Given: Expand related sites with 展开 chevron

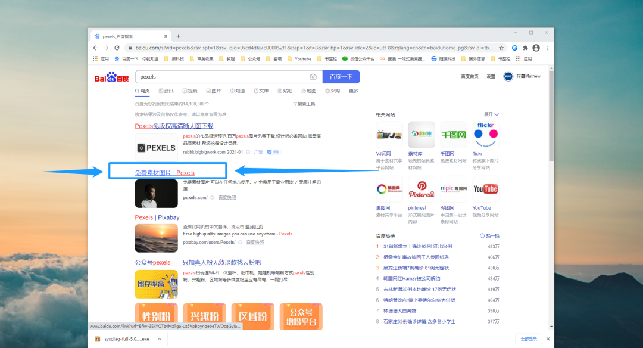Looking at the screenshot, I should 491,114.
